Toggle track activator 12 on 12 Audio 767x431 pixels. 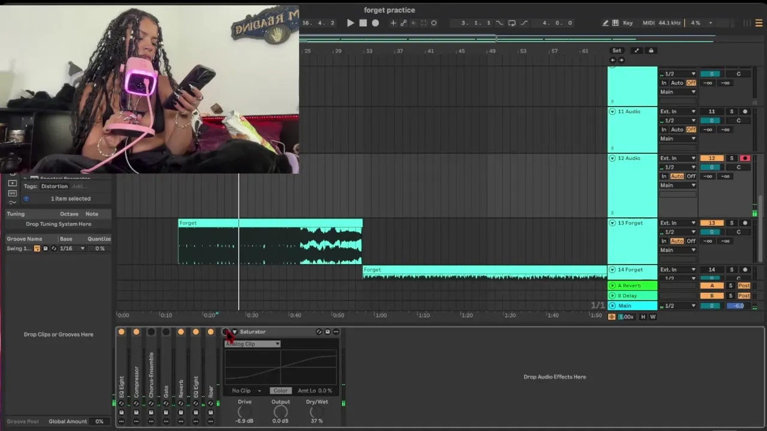pos(712,158)
